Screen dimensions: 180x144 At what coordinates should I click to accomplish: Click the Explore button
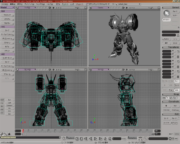pos(166,39)
